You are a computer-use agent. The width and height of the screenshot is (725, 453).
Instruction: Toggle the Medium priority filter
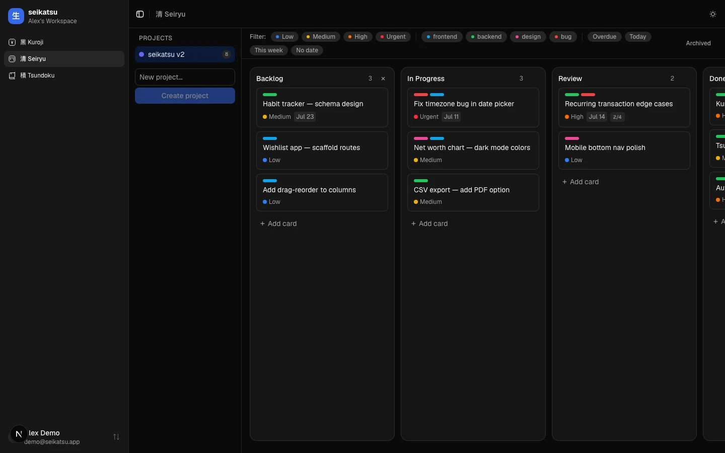321,37
